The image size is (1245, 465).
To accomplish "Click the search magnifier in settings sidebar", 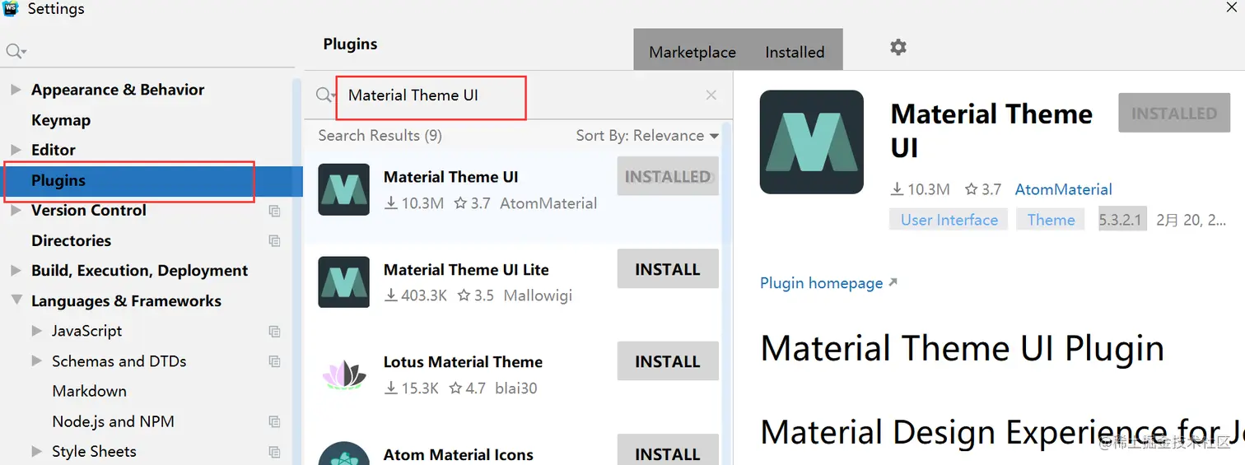I will pos(15,52).
